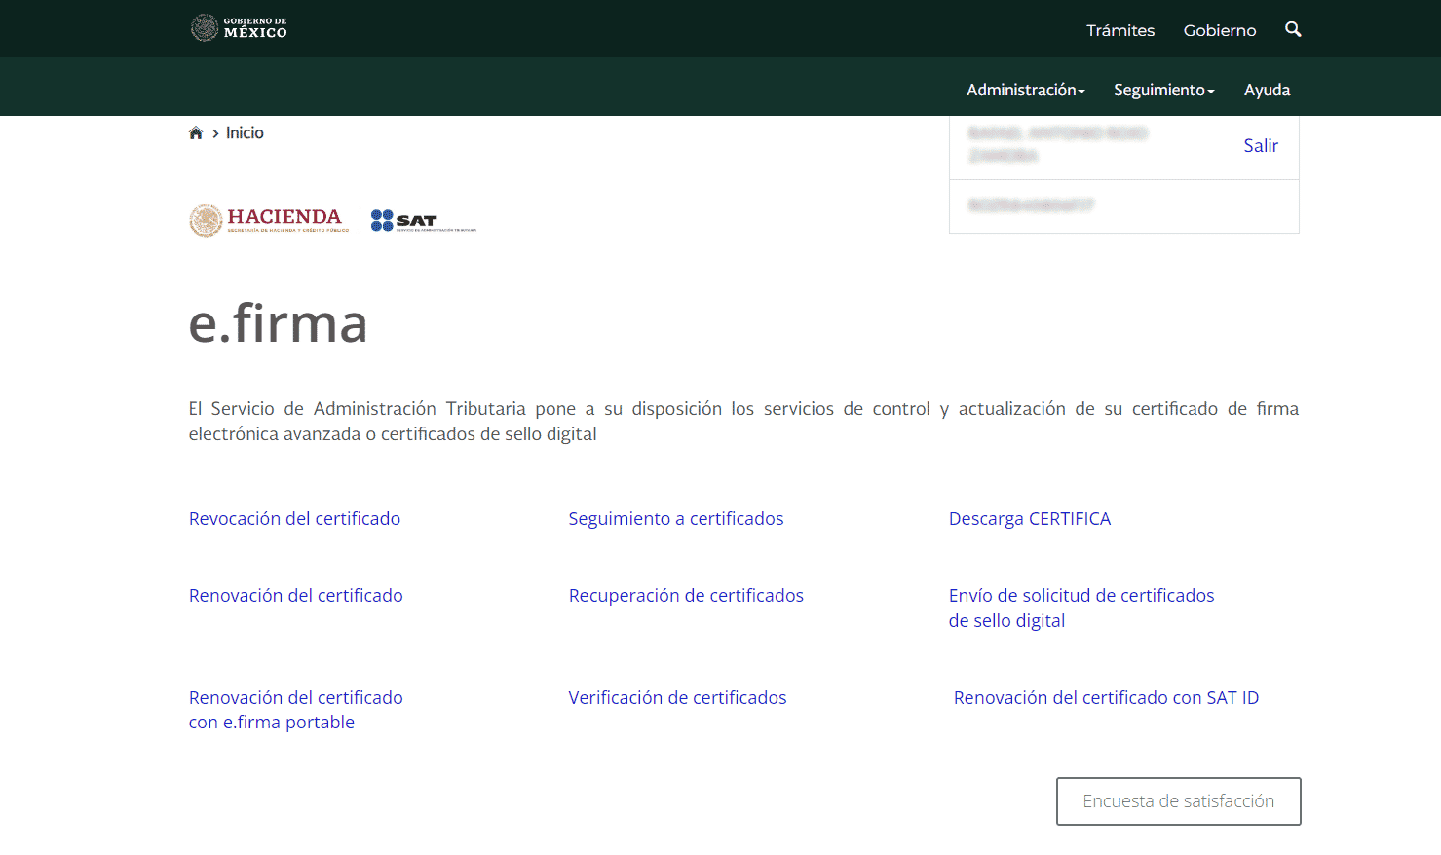Expand the Administración dropdown menu
The width and height of the screenshot is (1441, 855).
(x=1024, y=89)
